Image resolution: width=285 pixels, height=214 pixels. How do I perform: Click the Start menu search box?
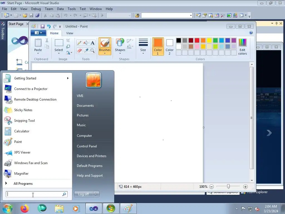click(37, 194)
